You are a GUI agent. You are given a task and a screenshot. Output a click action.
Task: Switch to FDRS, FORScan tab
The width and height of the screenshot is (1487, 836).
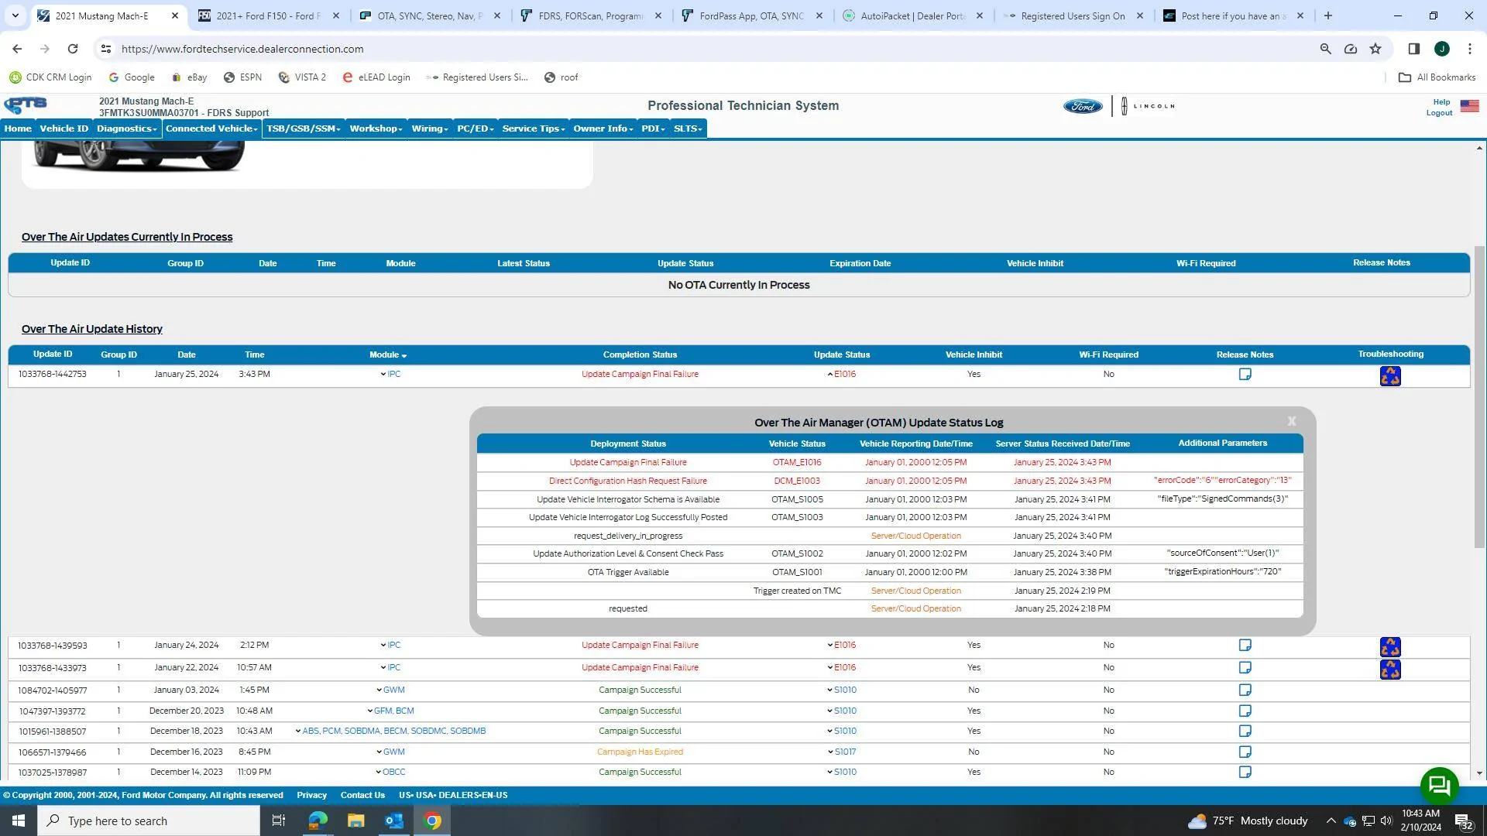pos(590,15)
